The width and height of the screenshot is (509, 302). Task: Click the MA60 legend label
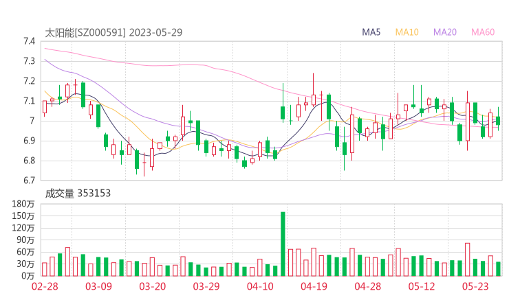(x=483, y=32)
